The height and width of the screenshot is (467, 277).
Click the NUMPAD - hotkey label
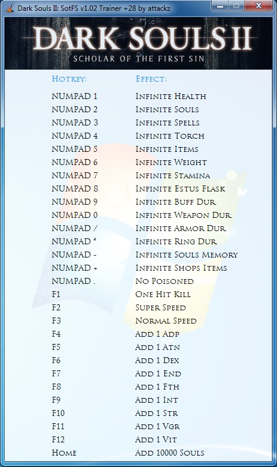click(74, 255)
